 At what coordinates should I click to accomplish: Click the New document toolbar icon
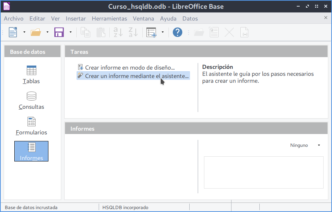pyautogui.click(x=13, y=32)
